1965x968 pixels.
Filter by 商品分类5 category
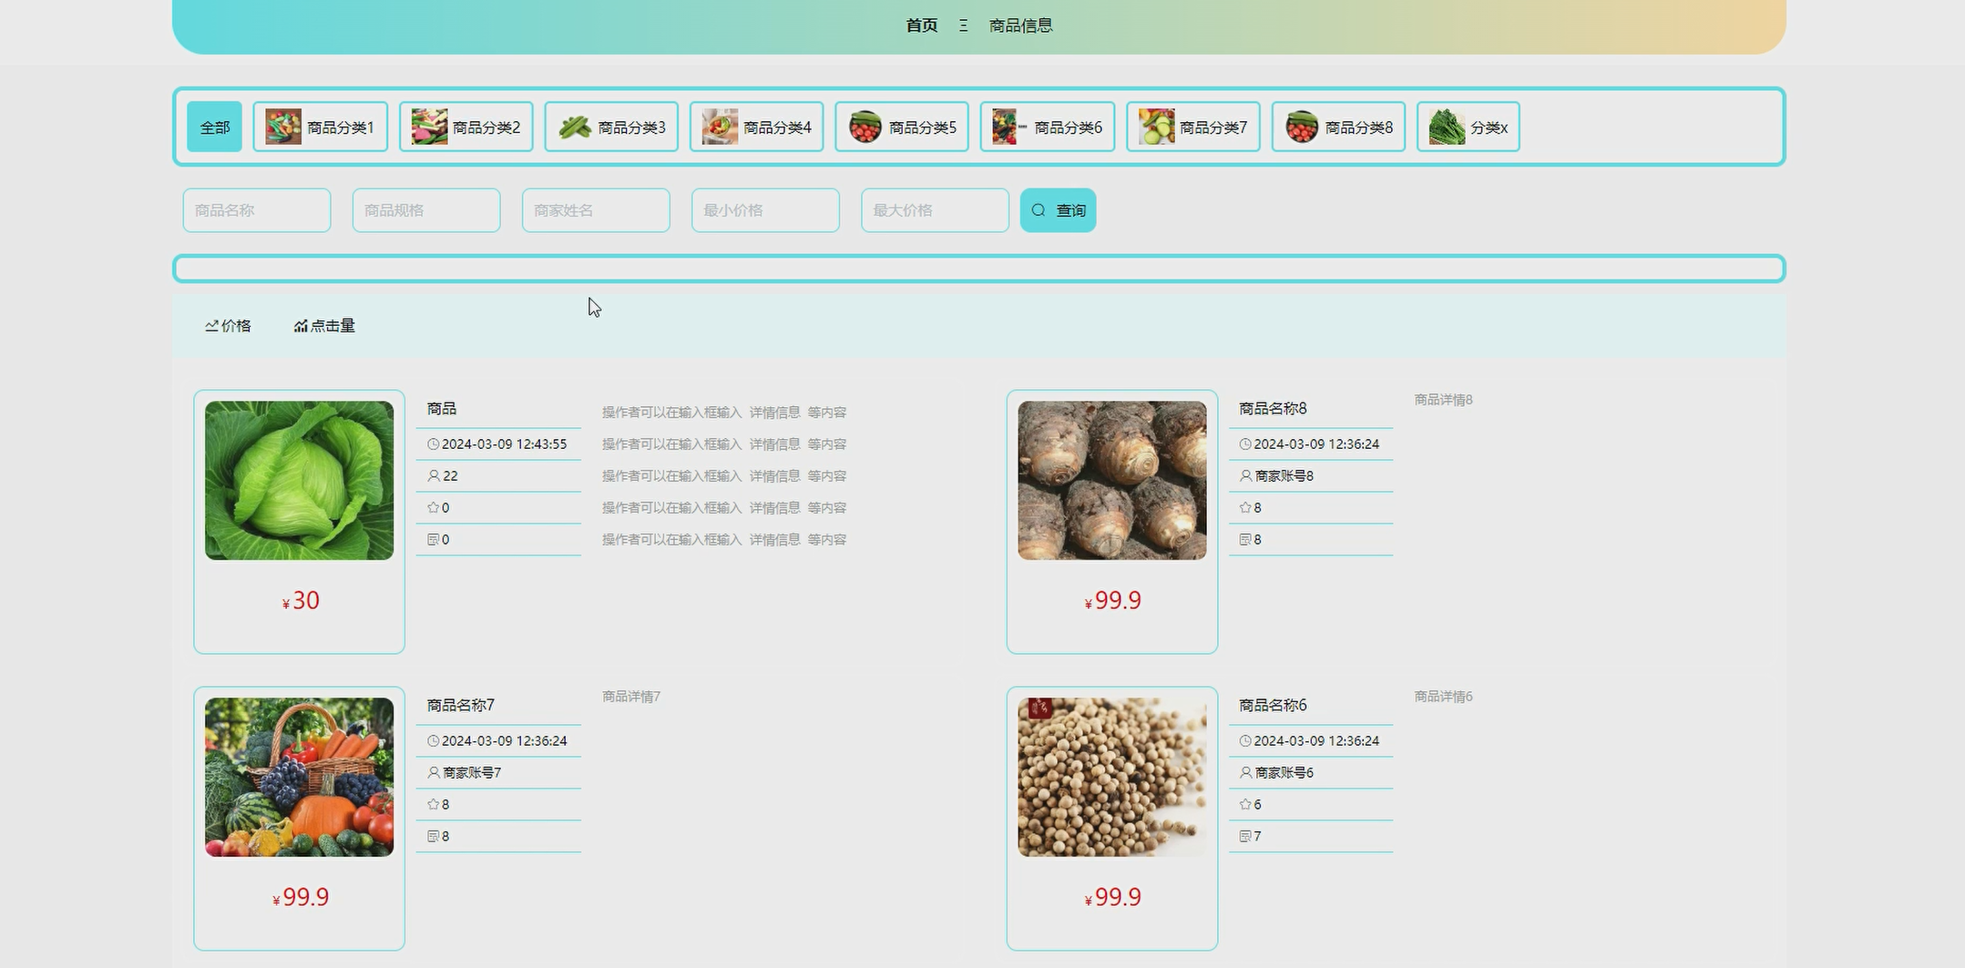coord(902,127)
